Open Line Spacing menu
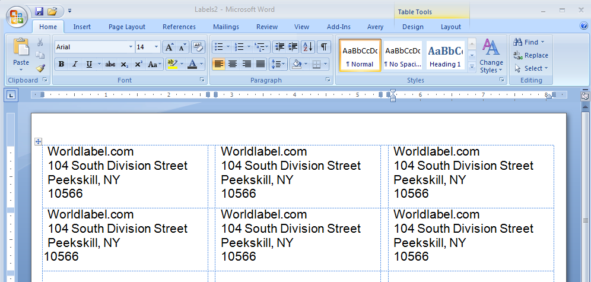Viewport: 591px width, 282px height. pos(278,64)
